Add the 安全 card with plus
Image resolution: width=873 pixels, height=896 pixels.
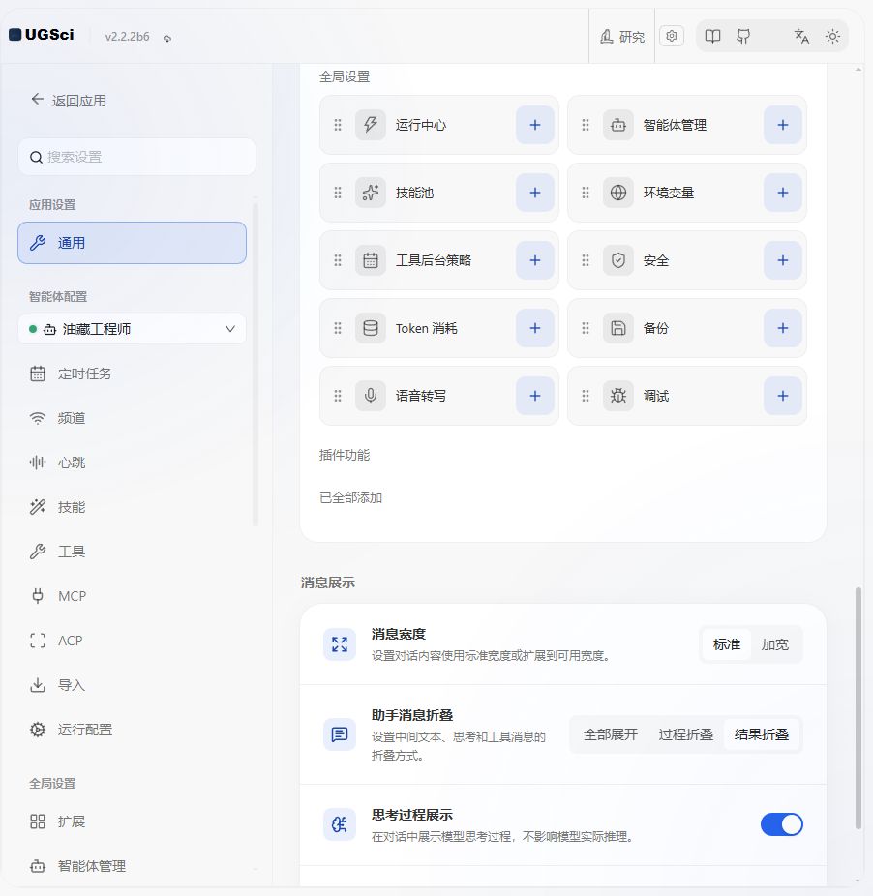click(x=783, y=260)
